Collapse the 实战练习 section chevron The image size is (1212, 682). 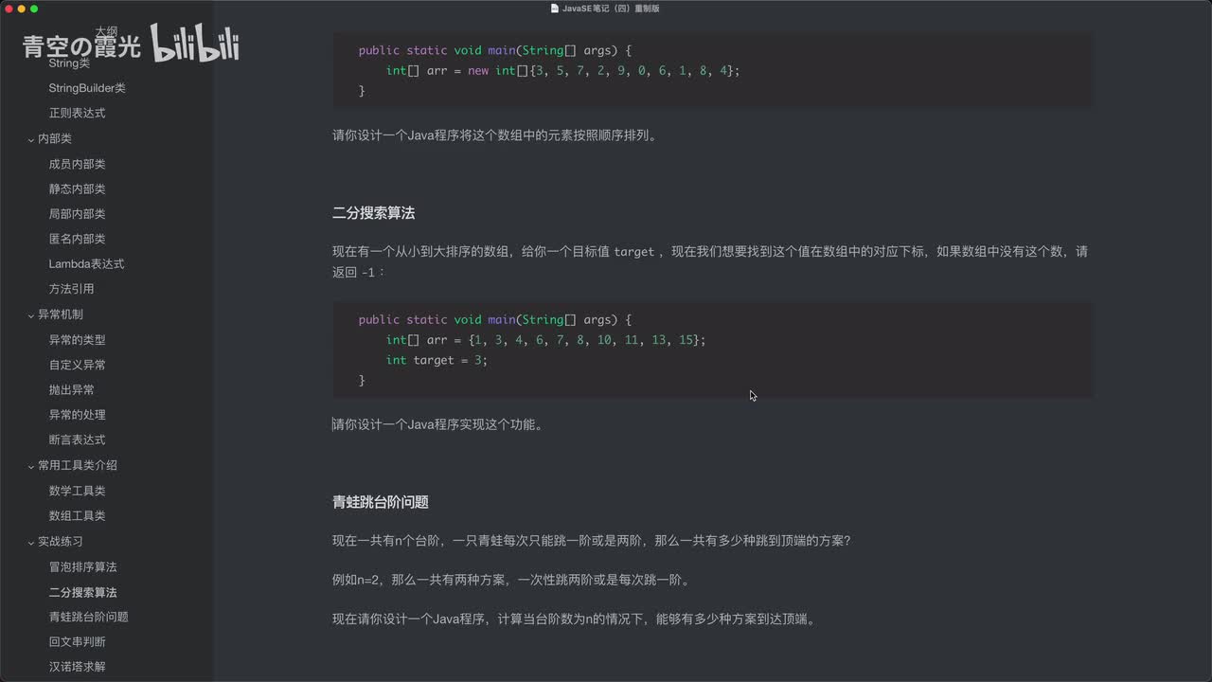(31, 542)
